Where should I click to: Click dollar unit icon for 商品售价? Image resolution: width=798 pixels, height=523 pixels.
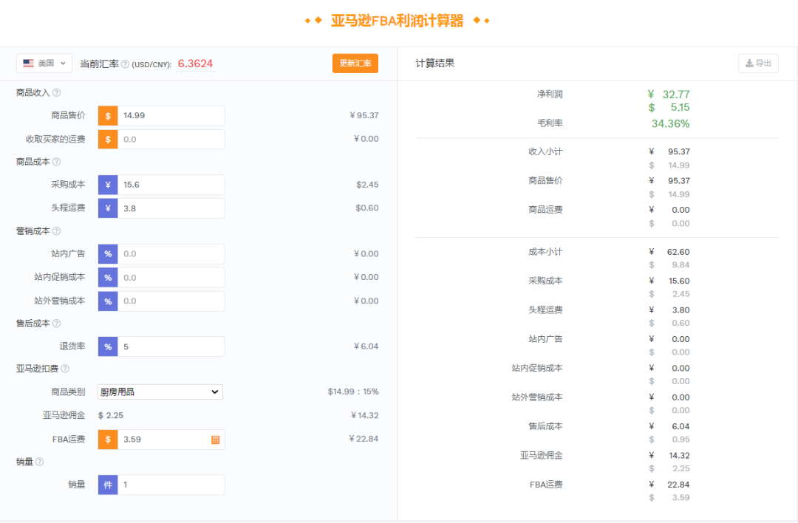108,116
